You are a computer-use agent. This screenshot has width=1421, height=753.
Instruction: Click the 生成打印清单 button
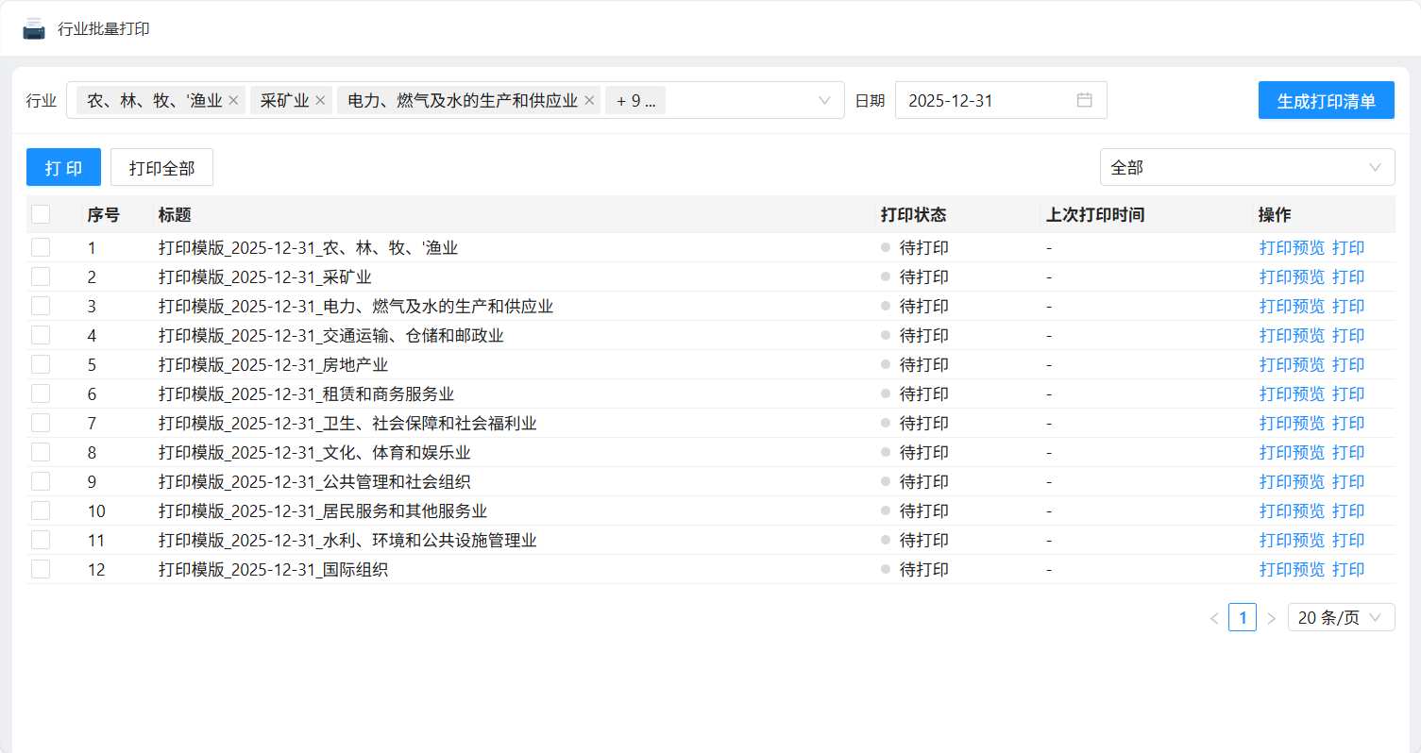1326,101
